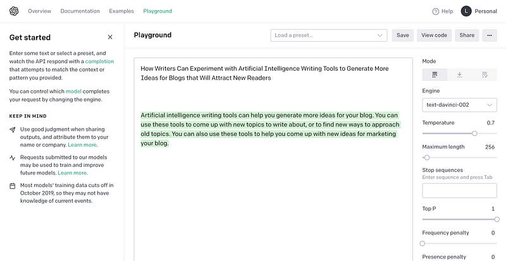The image size is (506, 261).
Task: Select the Playground tab
Action: tap(157, 11)
